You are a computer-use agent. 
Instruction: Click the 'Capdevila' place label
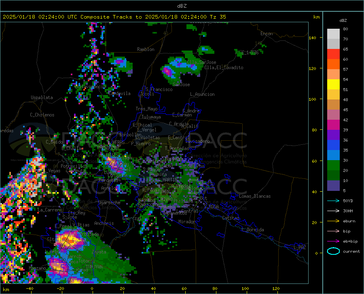(x=119, y=93)
